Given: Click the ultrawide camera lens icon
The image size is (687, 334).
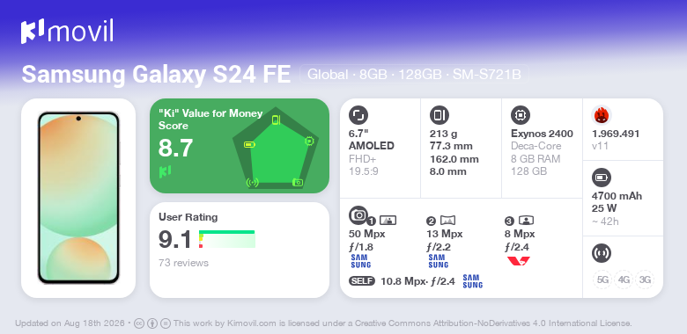Looking at the screenshot, I should click(x=447, y=221).
